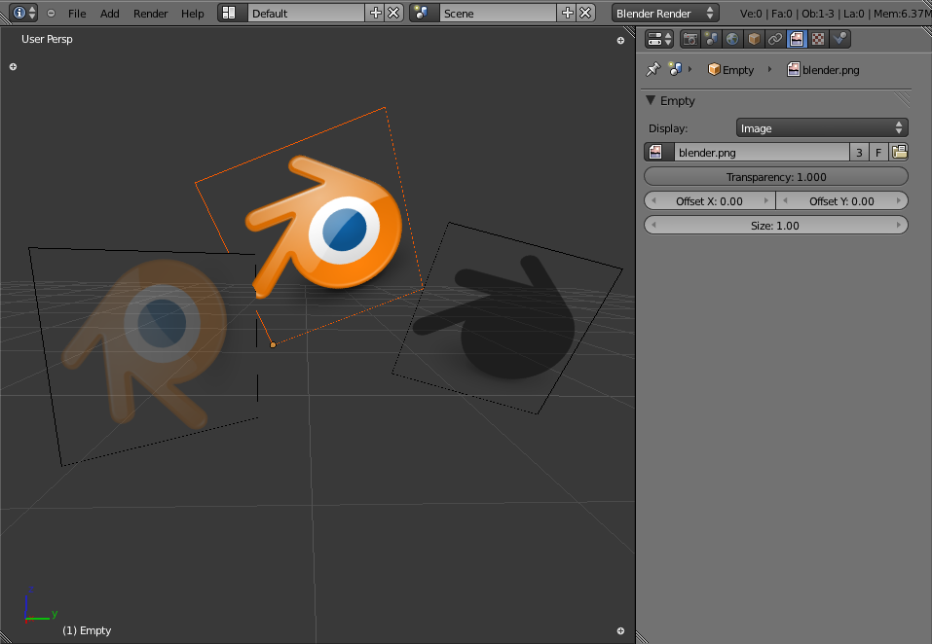Open the Render menu

pyautogui.click(x=150, y=14)
